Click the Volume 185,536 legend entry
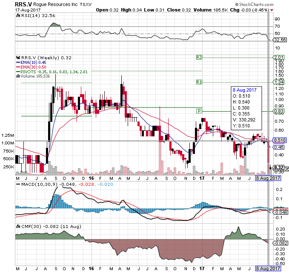The image size is (289, 274). click(33, 76)
